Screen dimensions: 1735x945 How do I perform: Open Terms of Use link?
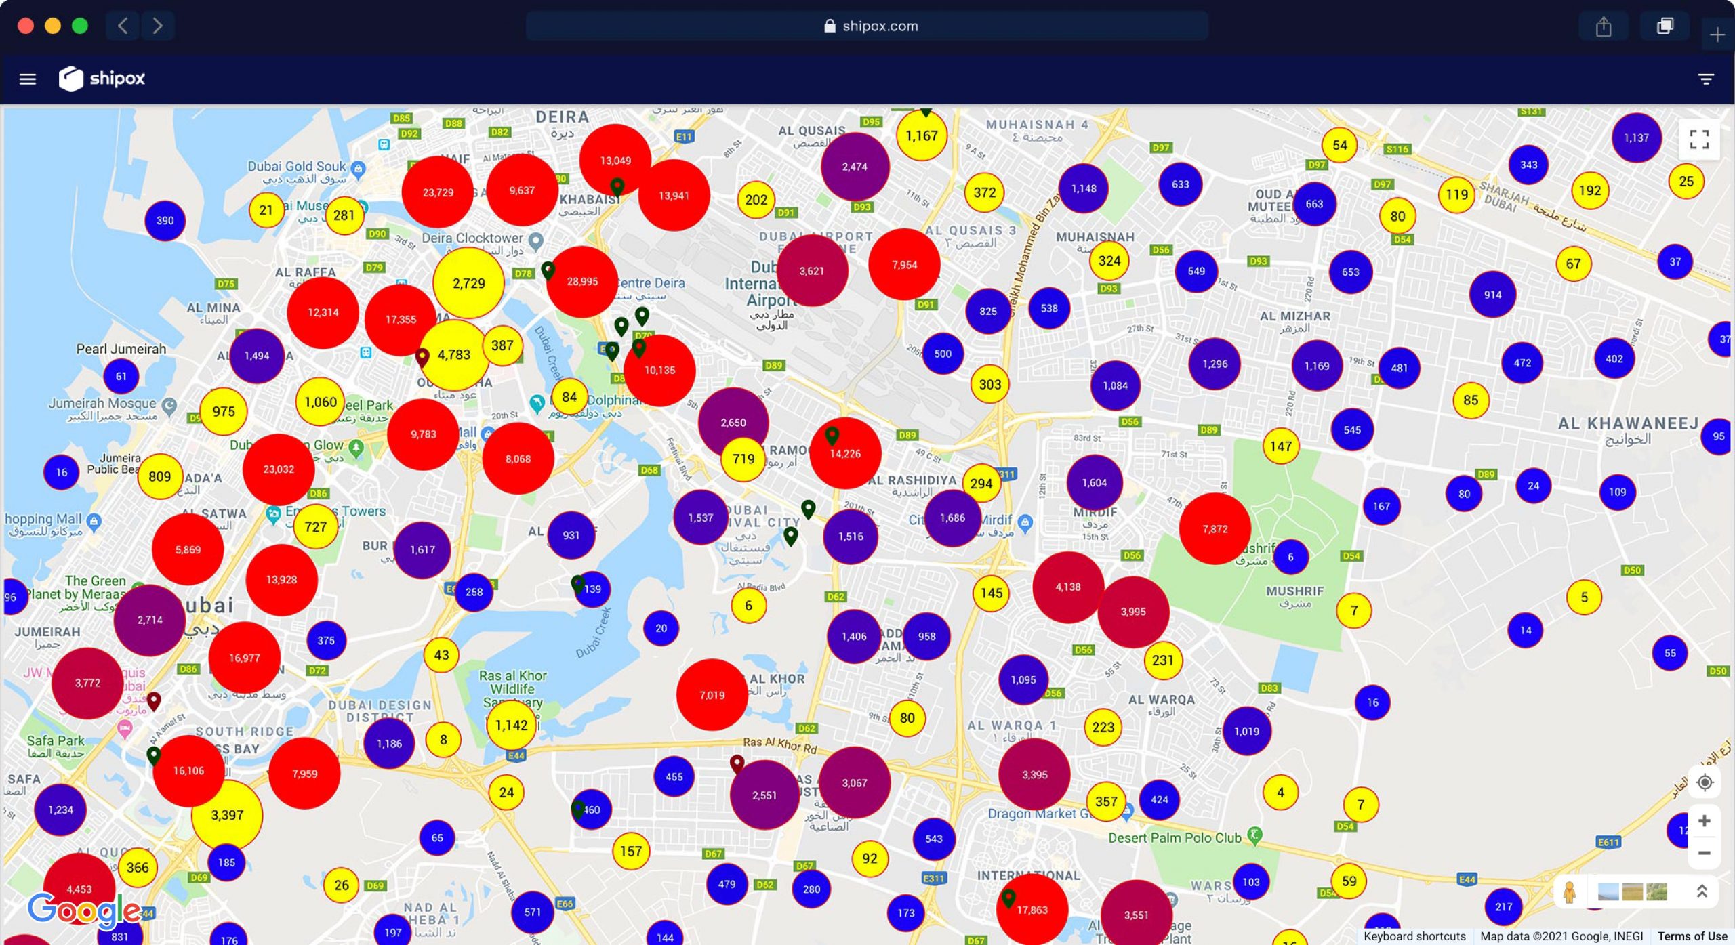(1692, 936)
